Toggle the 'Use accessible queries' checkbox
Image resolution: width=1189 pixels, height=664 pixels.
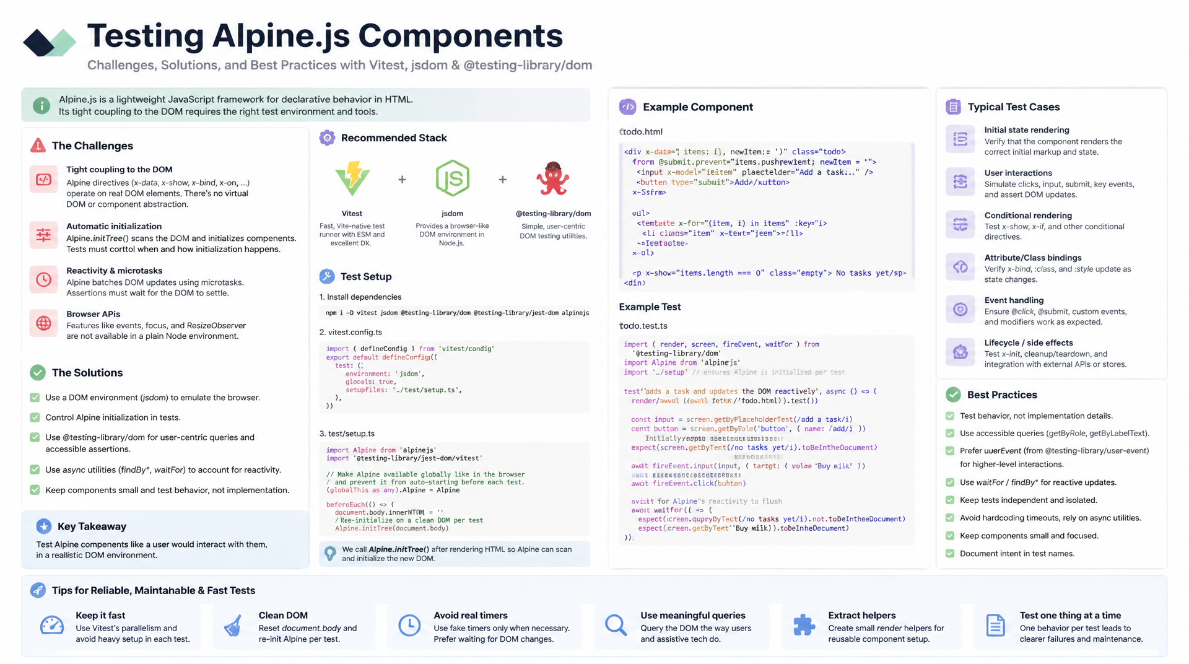950,433
